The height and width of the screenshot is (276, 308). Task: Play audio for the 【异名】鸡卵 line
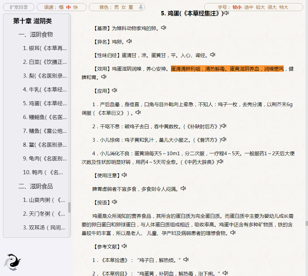[x=129, y=41]
